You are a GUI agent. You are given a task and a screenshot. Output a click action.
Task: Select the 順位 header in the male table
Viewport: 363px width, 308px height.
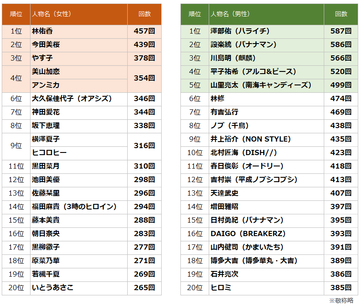(194, 14)
